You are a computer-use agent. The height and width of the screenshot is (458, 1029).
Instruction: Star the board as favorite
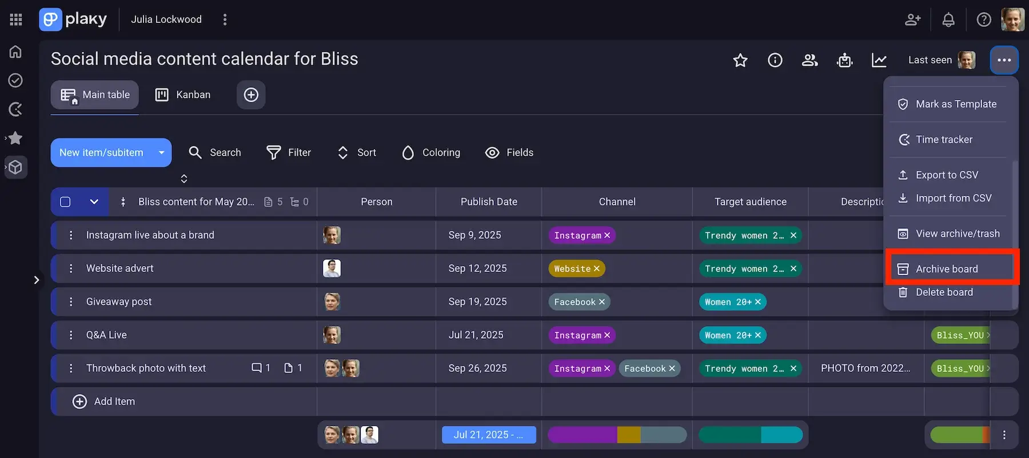tap(740, 60)
